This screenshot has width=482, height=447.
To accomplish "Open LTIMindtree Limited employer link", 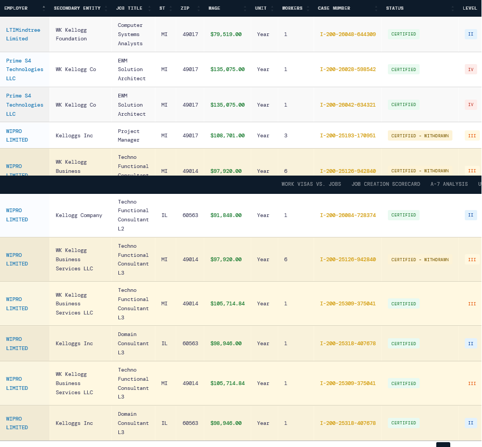I will point(23,34).
